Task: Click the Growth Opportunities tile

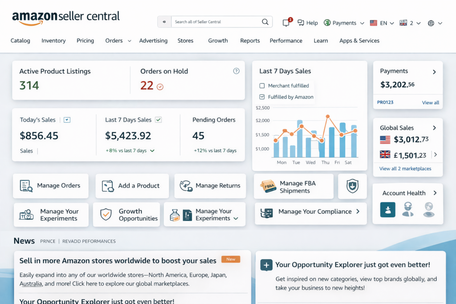Action: [126, 215]
